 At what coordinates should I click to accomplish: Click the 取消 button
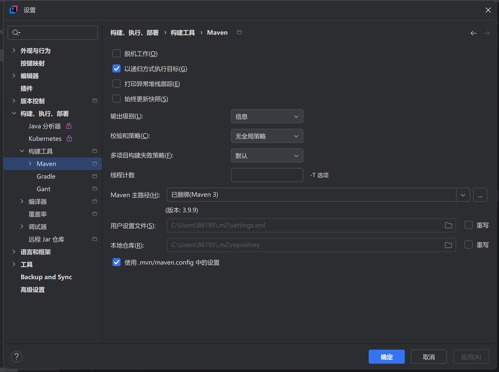[x=429, y=357]
